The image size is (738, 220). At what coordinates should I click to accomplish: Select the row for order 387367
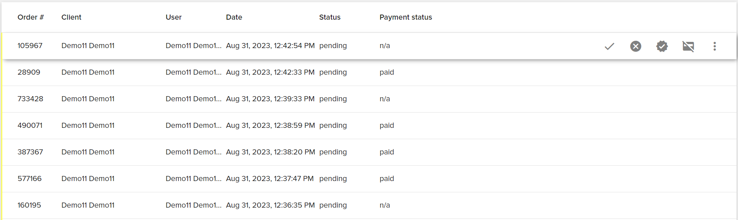[x=30, y=152]
